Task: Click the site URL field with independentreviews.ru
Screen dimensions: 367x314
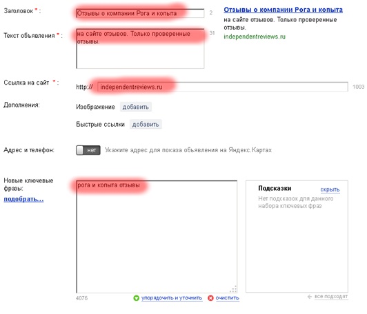Action: (222, 87)
